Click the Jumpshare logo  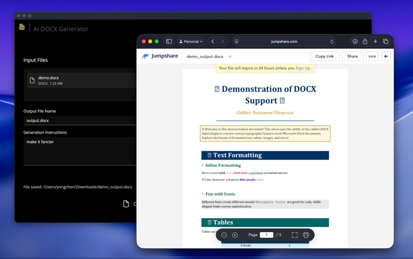point(160,56)
